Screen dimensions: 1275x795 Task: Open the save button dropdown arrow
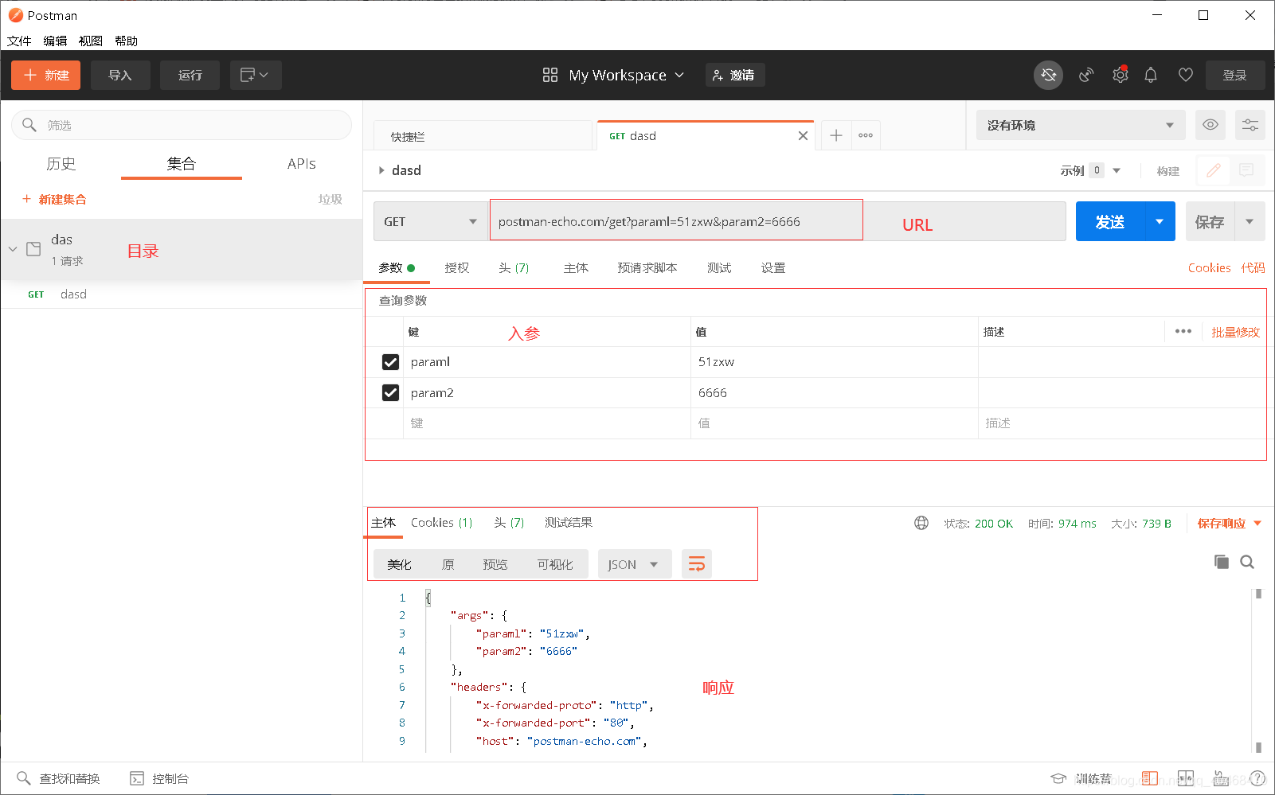[x=1250, y=221]
